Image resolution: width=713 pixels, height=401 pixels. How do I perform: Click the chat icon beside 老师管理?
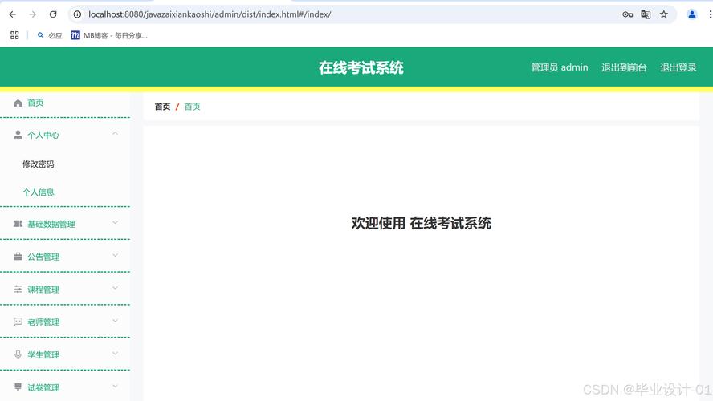18,322
